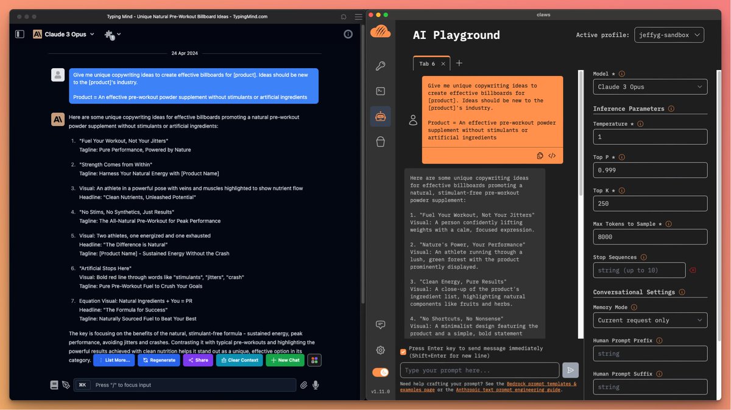Toggle the TypingMind sidebar panel icon
731x410 pixels.
pos(19,35)
